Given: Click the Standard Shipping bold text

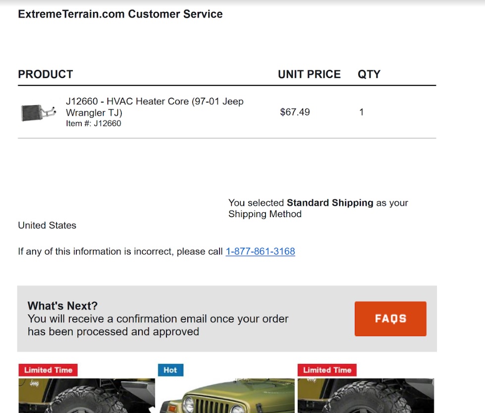Looking at the screenshot, I should 330,203.
